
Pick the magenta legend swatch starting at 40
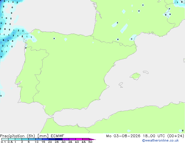click(x=79, y=139)
